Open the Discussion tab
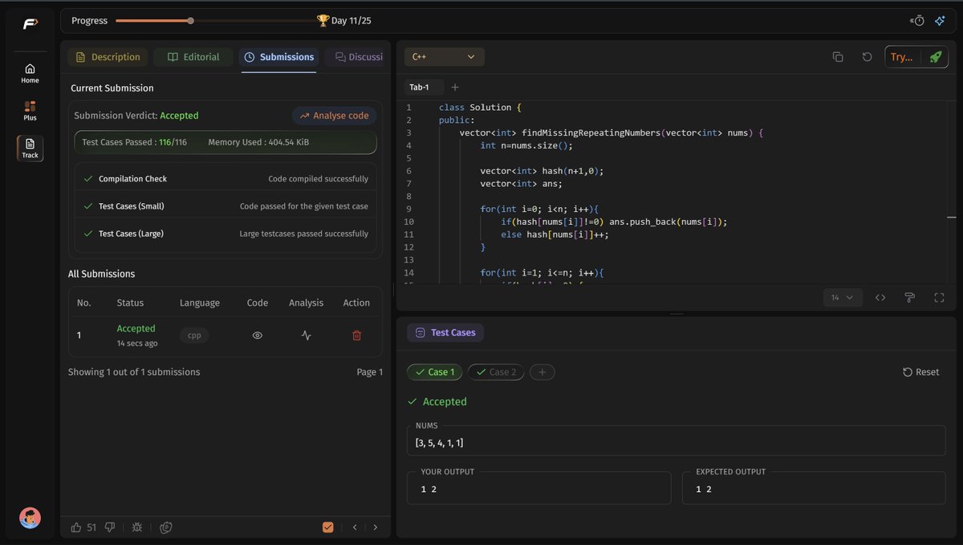 point(358,57)
